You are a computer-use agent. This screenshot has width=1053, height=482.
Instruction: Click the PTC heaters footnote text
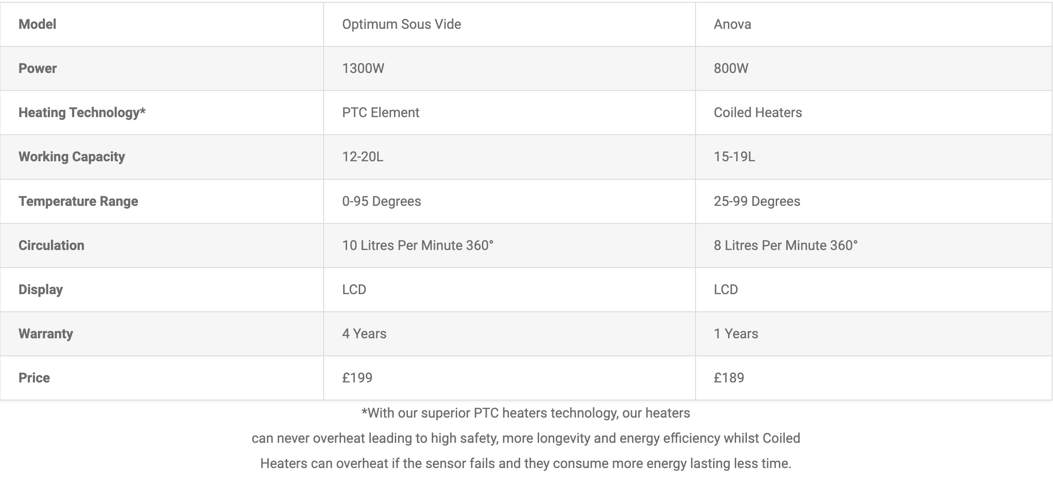(x=526, y=438)
